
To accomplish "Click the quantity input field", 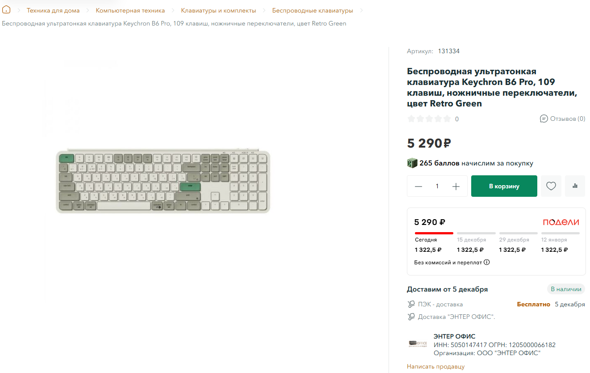I will [x=437, y=186].
